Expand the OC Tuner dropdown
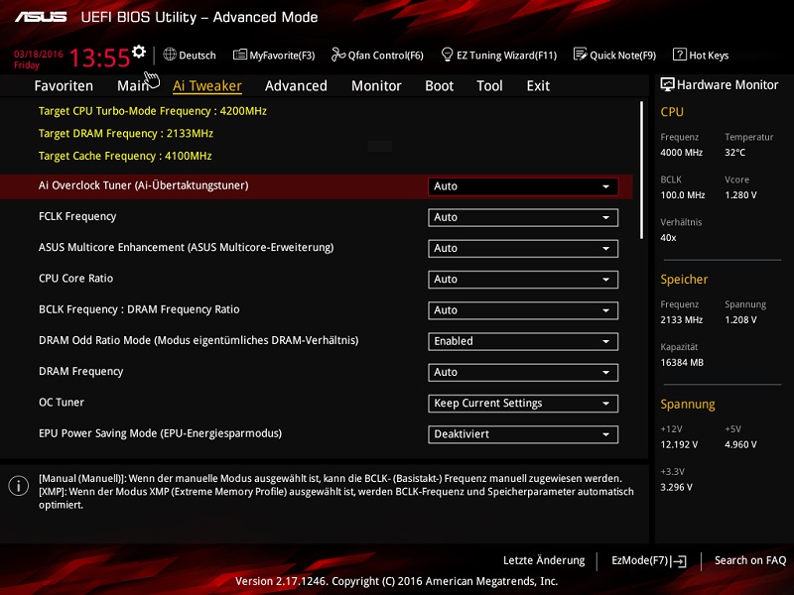The image size is (794, 595). point(523,404)
